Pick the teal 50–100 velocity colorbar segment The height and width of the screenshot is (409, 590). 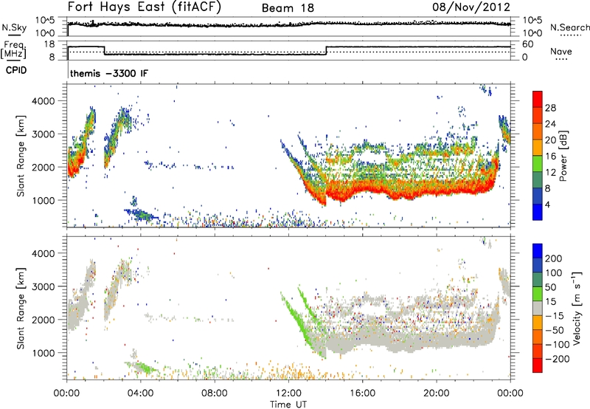pyautogui.click(x=538, y=280)
